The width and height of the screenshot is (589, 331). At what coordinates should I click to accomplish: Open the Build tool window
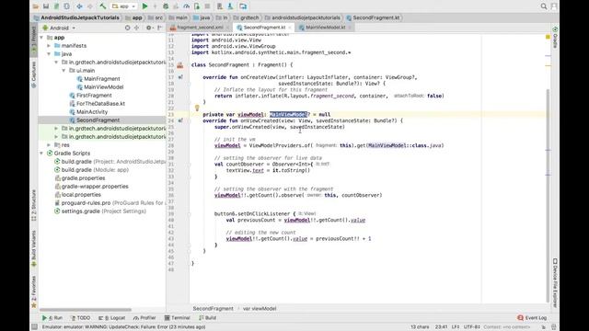(207, 318)
